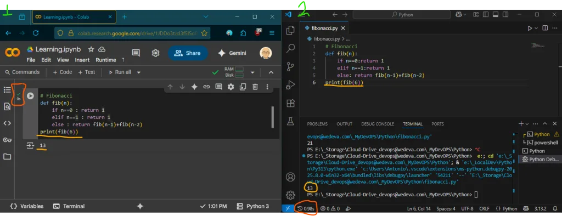Open the Colab code snippets sidebar icon
This screenshot has width=562, height=216.
(7, 123)
